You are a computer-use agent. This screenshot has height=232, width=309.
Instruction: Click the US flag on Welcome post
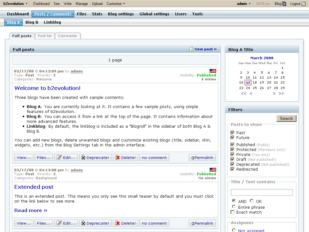click(x=213, y=71)
